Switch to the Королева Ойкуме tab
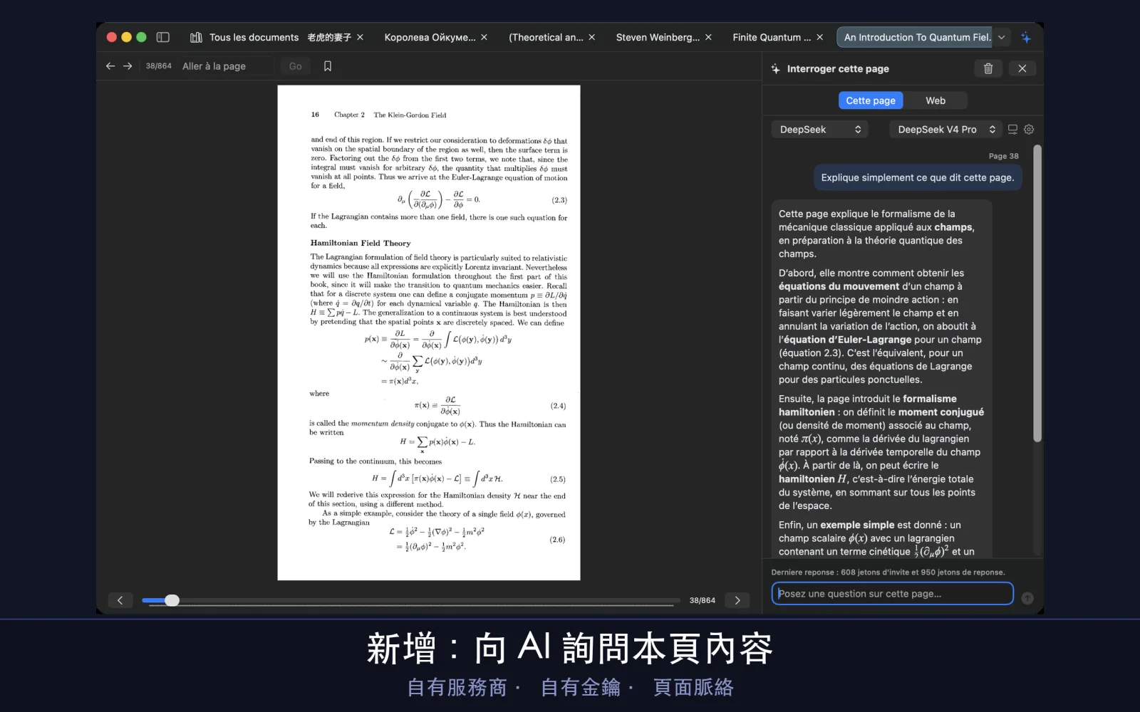1140x712 pixels. (430, 37)
